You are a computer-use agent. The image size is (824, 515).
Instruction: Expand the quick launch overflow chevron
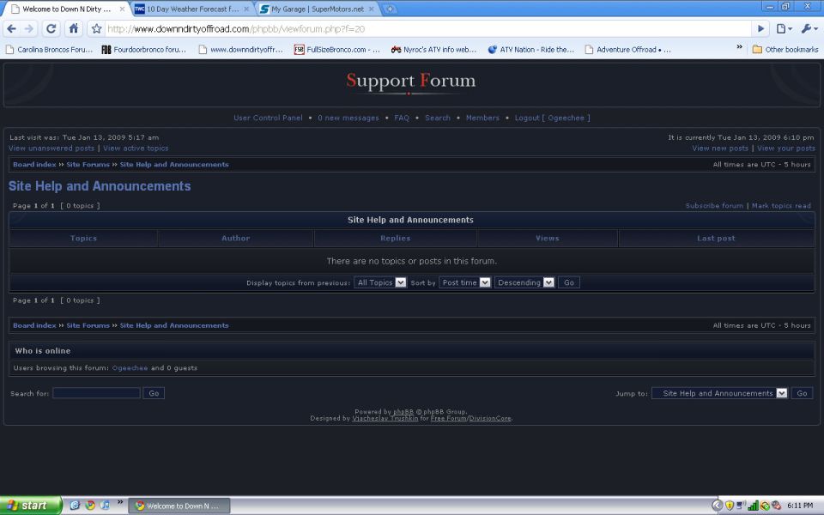(120, 502)
